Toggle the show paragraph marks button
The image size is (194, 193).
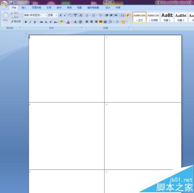128,15
